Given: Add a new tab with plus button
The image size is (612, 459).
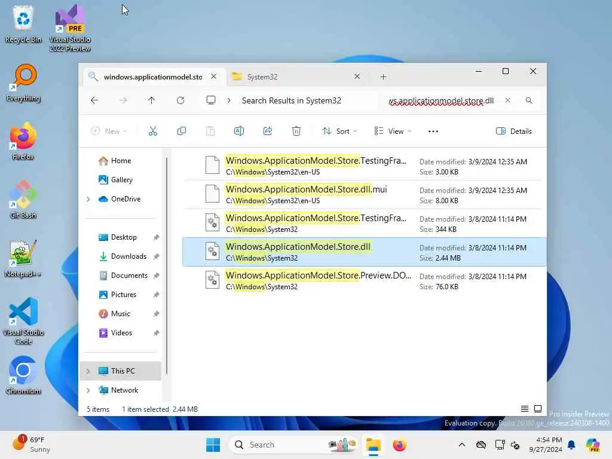Looking at the screenshot, I should (383, 77).
